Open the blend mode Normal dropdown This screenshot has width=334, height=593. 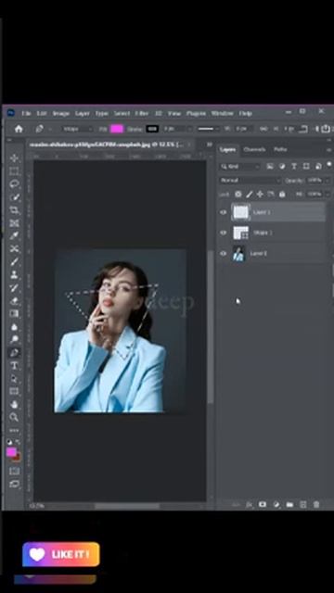tap(250, 181)
